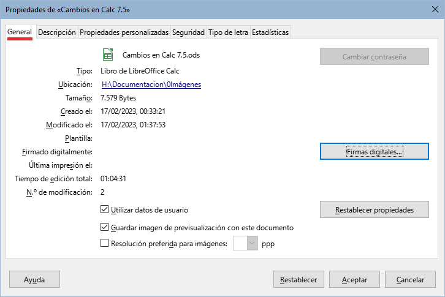Screen dimensions: 445x297
Task: Toggle Utilizar datos de usuario checkbox
Action: pyautogui.click(x=104, y=209)
